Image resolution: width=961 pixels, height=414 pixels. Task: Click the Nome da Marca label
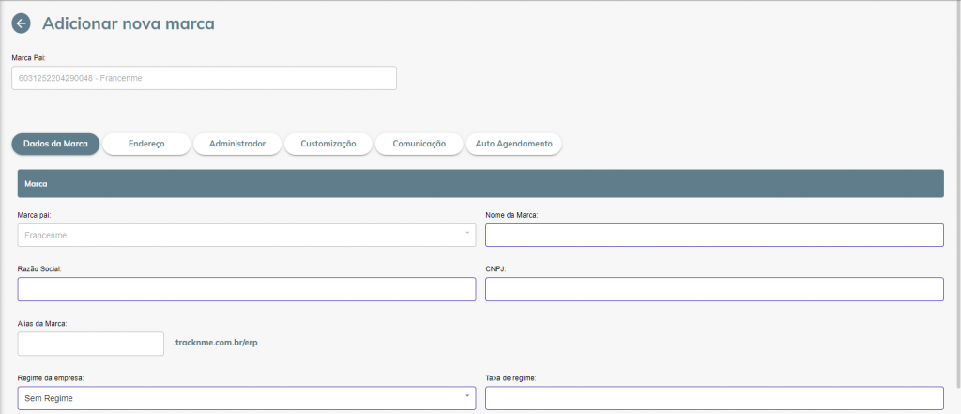[x=511, y=215]
